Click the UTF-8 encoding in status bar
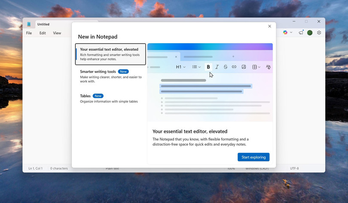 point(294,168)
